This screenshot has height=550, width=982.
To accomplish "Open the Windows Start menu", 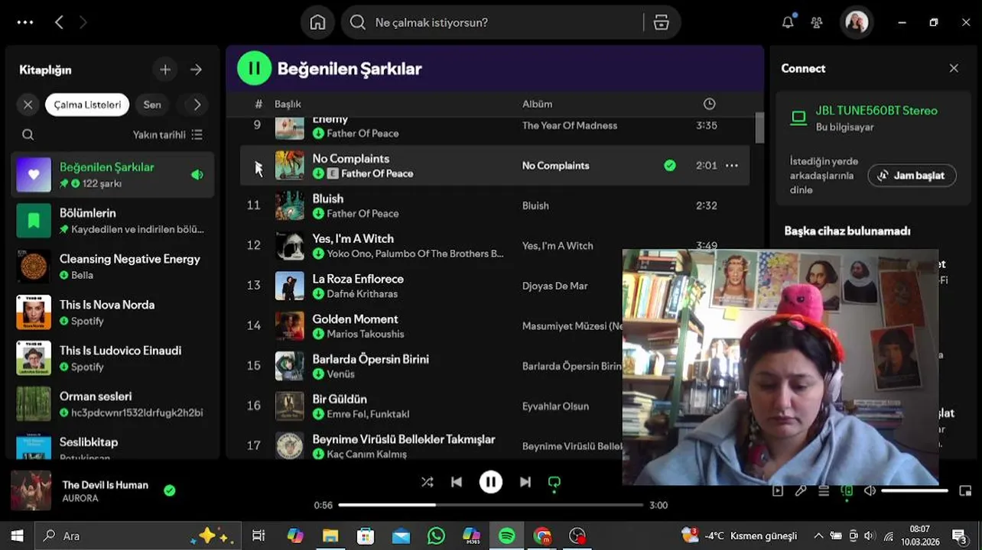I will pyautogui.click(x=17, y=535).
